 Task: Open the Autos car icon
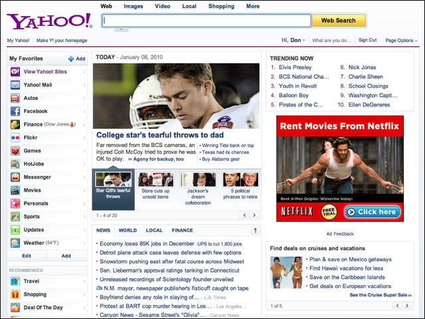[15, 98]
